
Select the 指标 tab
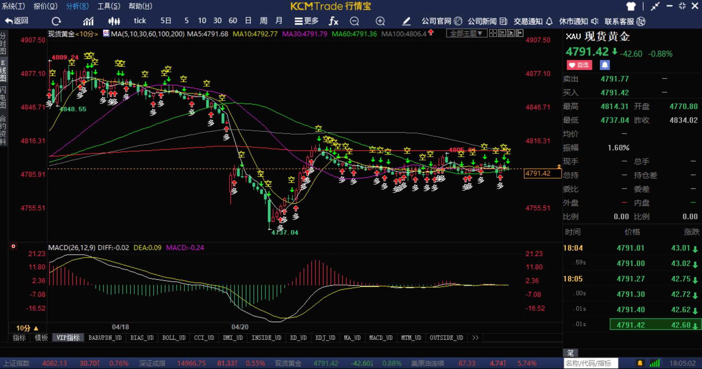tap(19, 338)
